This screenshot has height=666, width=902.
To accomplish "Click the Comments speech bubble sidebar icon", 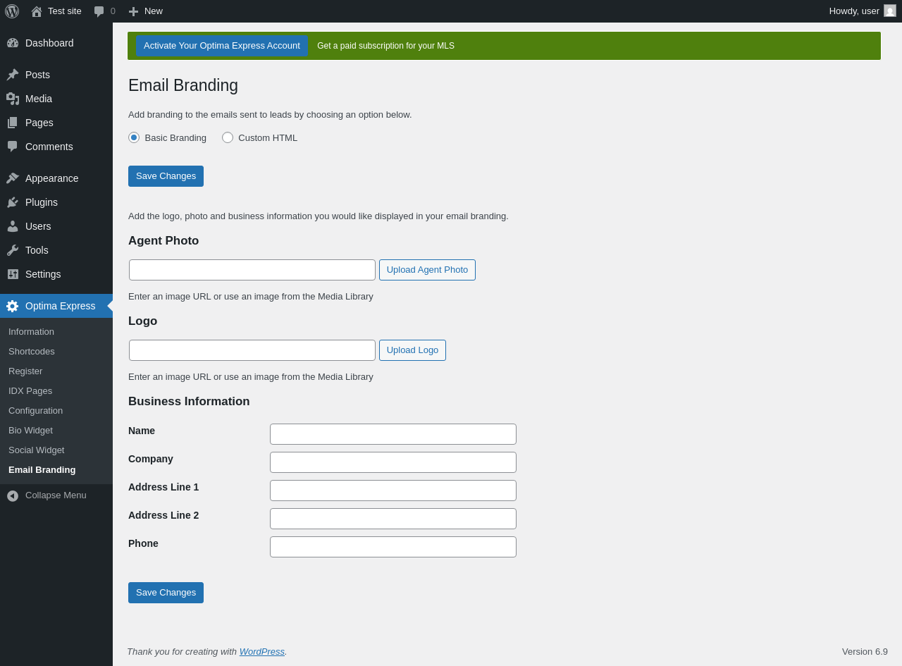I will [13, 147].
